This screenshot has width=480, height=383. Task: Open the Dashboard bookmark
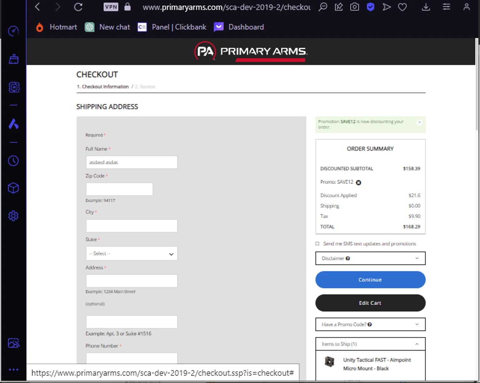pos(239,27)
